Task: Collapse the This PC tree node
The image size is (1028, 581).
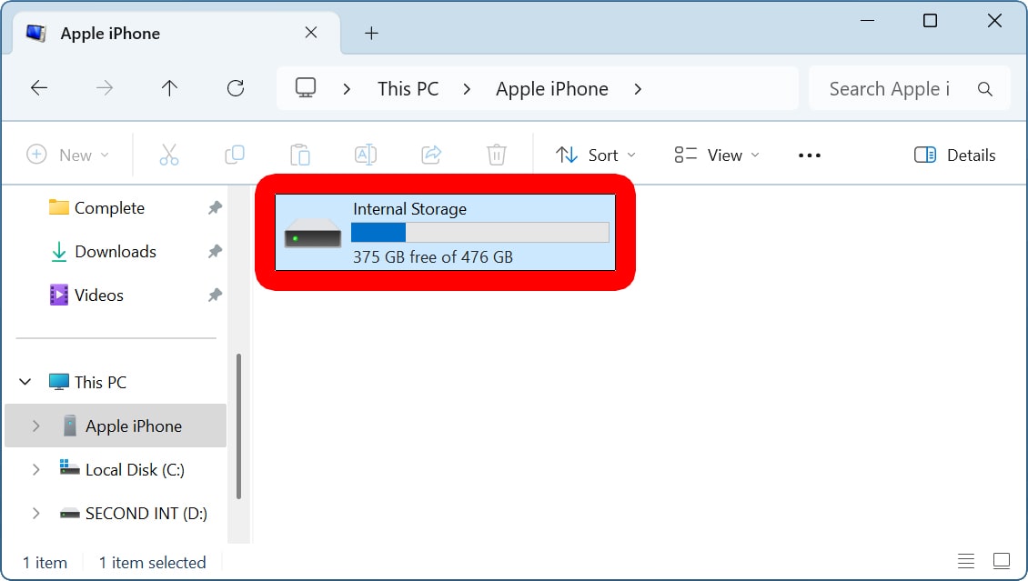Action: pos(26,382)
